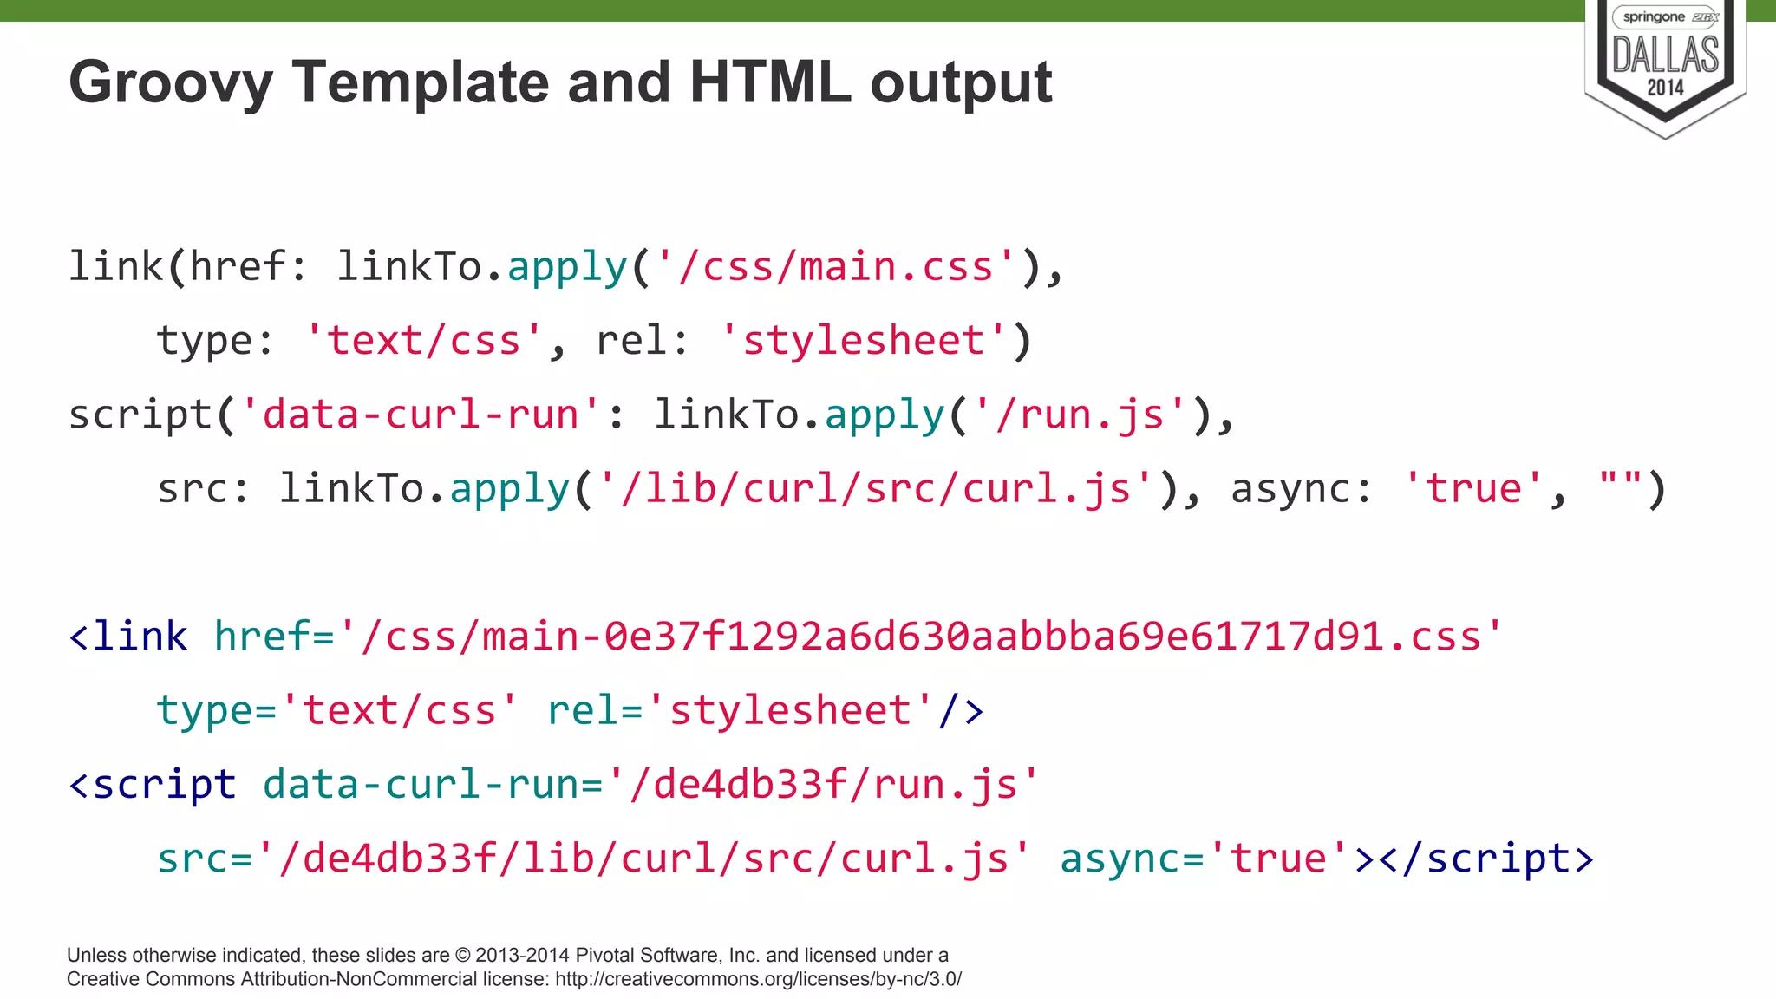Click the green header bar at the top
The height and width of the screenshot is (999, 1776).
[x=780, y=10]
